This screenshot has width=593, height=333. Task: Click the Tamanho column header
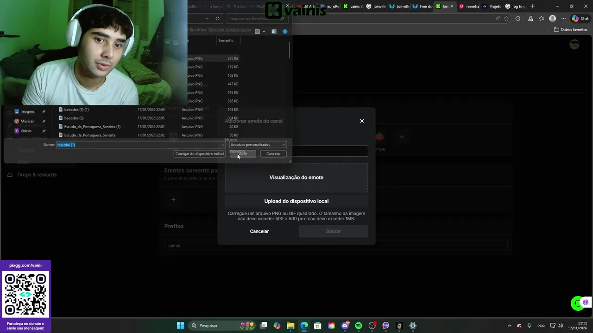click(226, 40)
